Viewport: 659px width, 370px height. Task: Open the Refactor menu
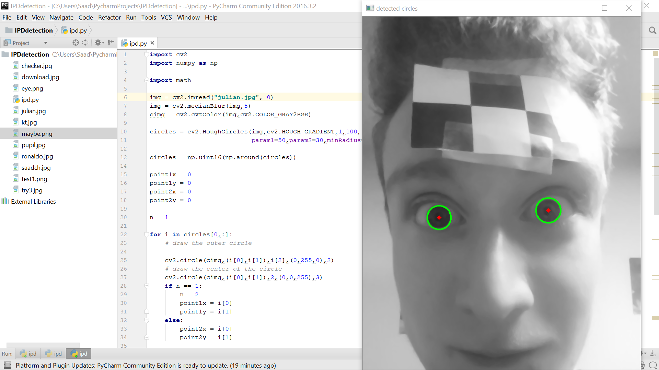(109, 17)
